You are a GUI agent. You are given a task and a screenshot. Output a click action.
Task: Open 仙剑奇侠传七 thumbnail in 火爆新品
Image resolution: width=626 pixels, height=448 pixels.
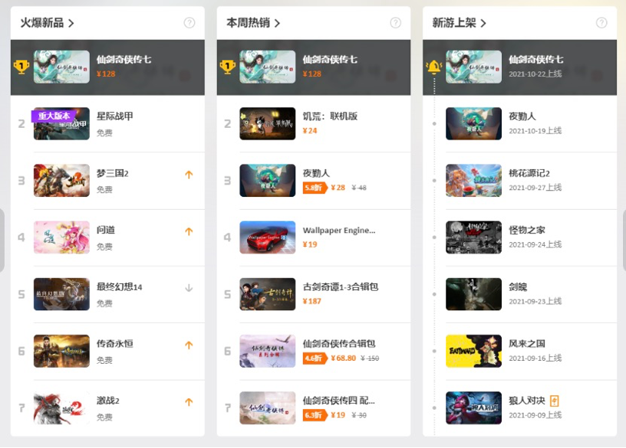61,67
